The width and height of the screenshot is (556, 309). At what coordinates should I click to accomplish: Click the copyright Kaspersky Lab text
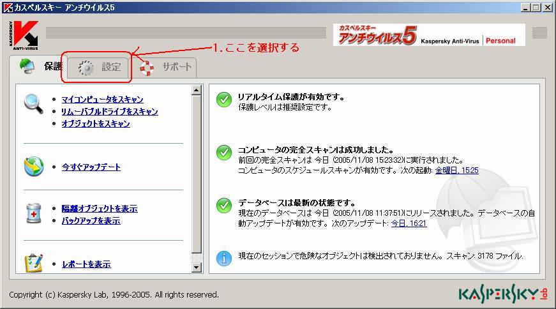point(114,295)
